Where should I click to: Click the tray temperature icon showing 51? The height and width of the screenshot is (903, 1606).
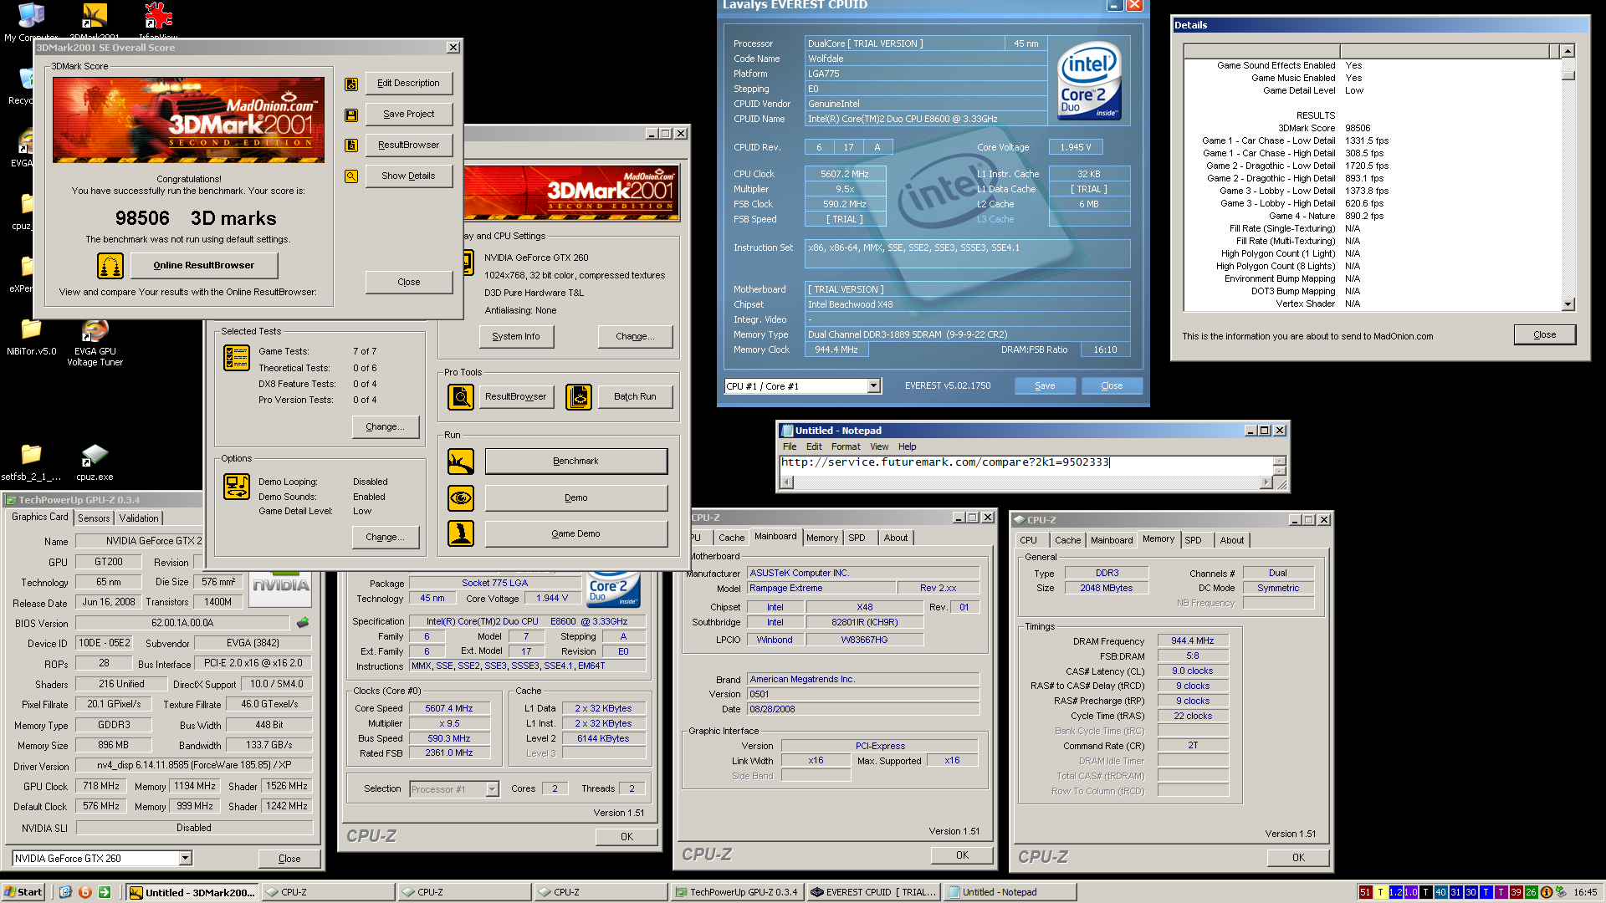1365,892
